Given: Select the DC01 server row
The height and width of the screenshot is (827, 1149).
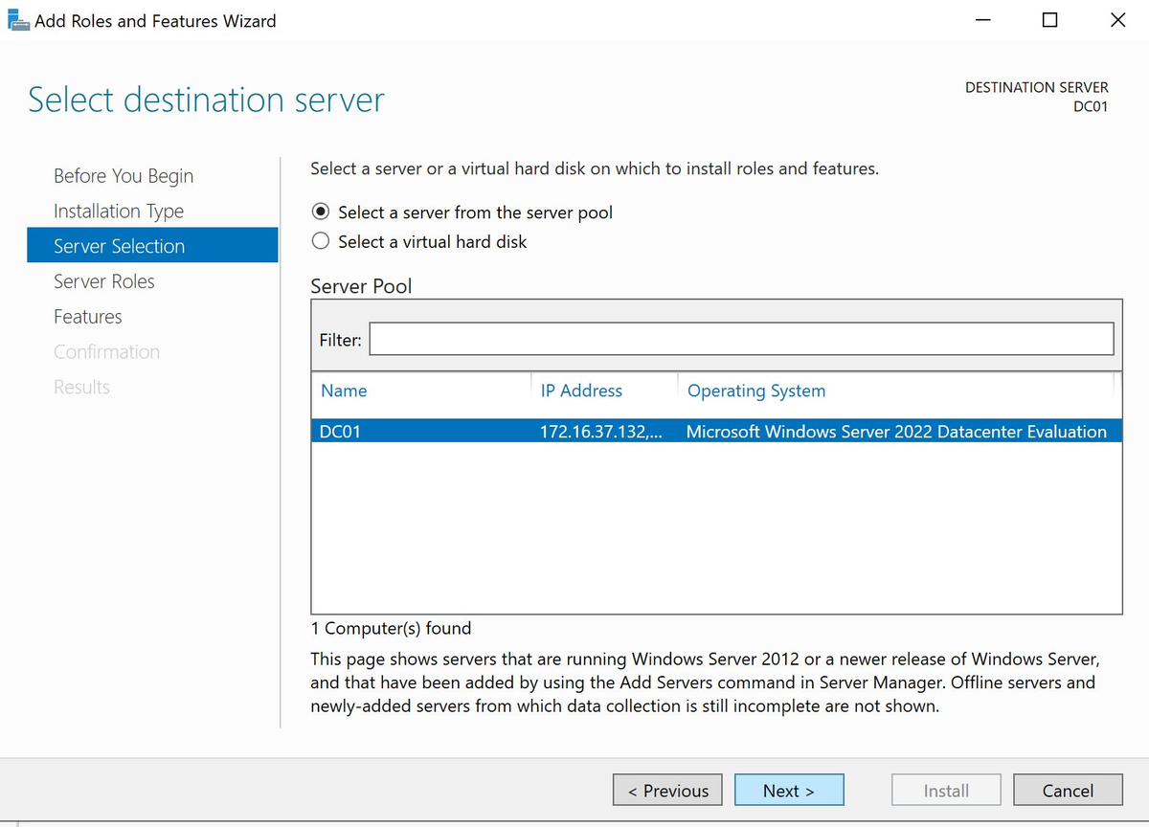Looking at the screenshot, I should [574, 431].
